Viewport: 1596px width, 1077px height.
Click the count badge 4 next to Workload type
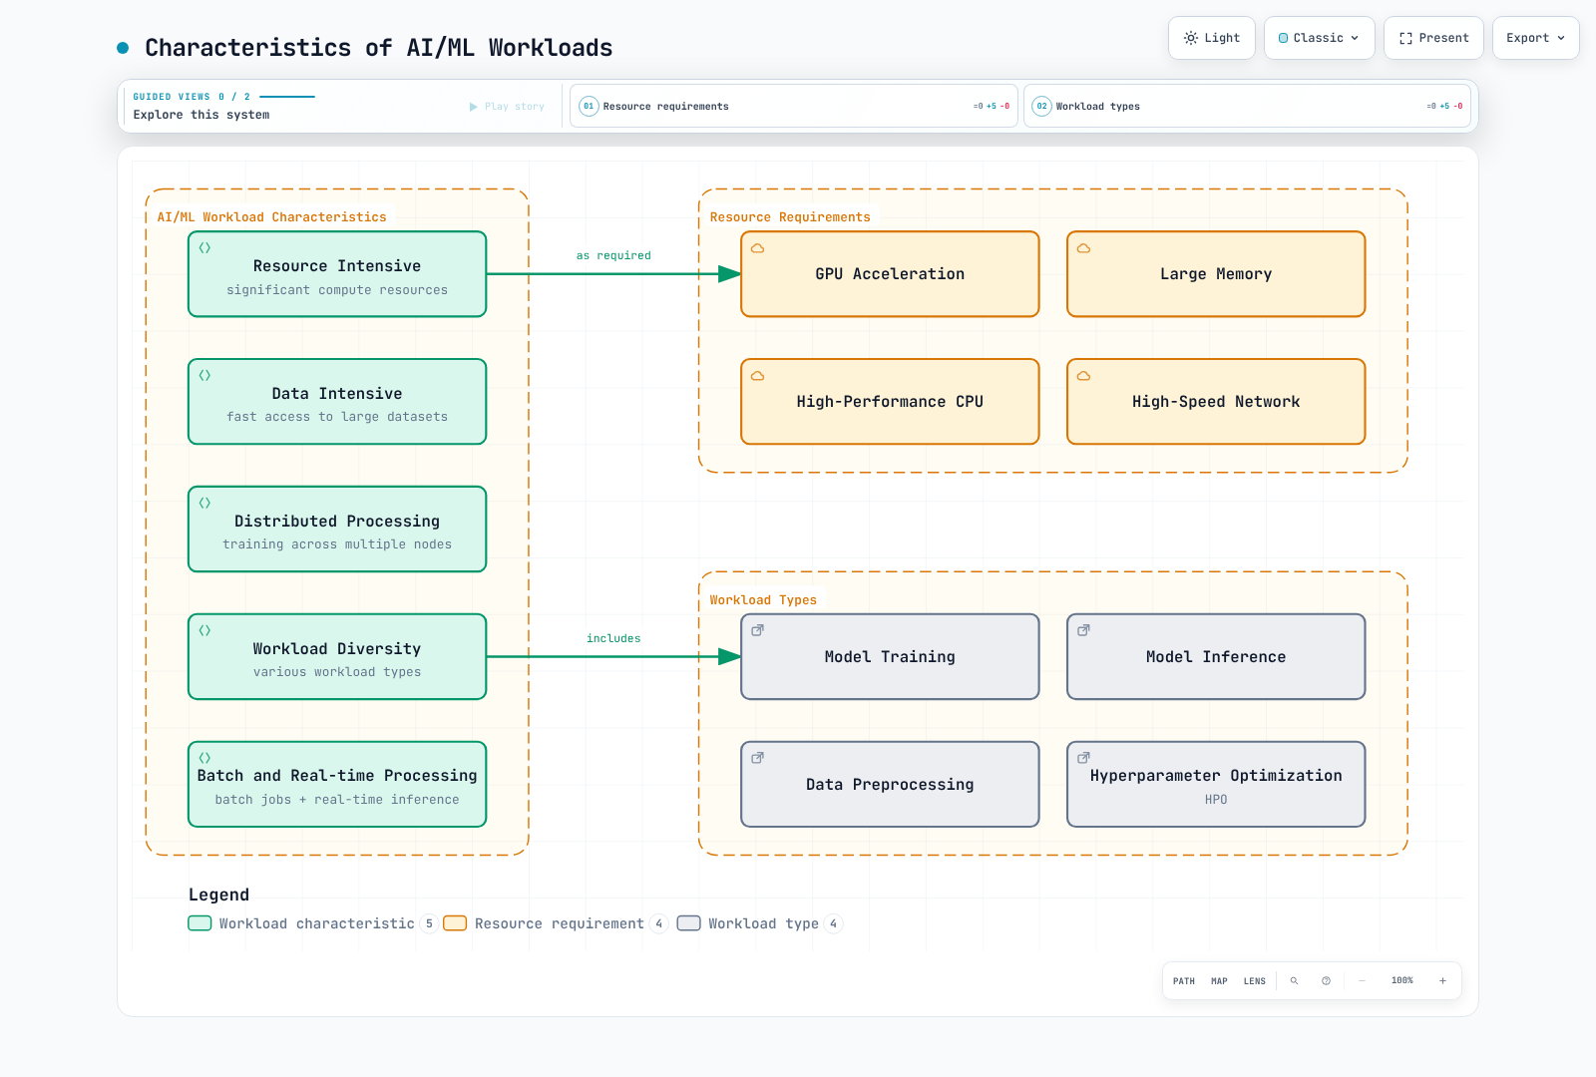(x=833, y=923)
